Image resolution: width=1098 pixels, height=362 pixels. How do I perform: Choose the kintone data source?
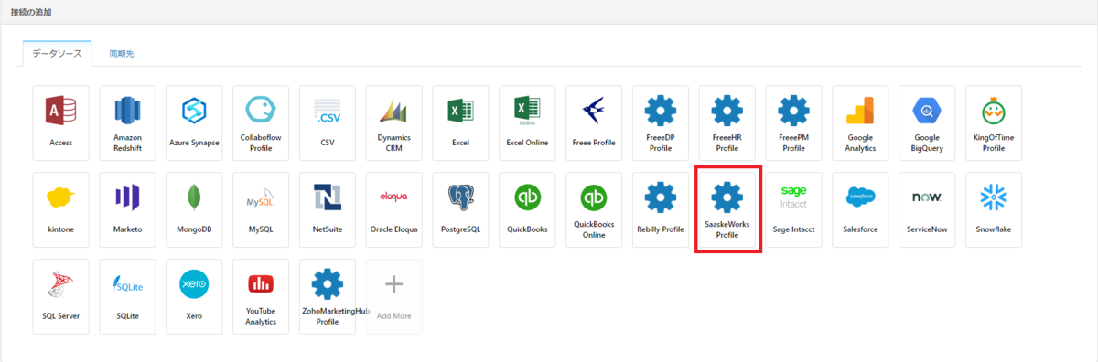coord(61,209)
